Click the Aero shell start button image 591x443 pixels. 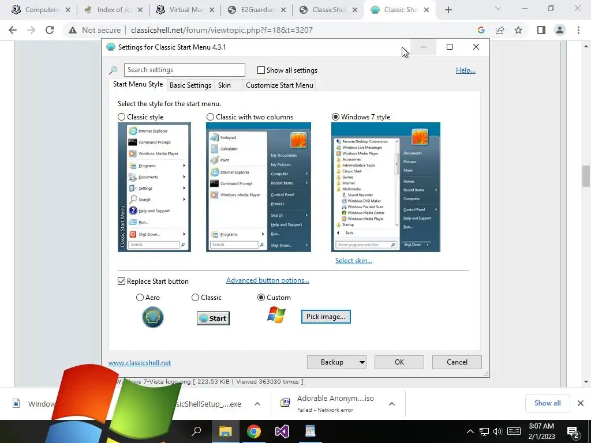152,317
